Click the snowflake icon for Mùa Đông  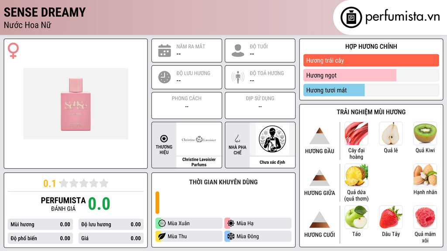(x=231, y=236)
